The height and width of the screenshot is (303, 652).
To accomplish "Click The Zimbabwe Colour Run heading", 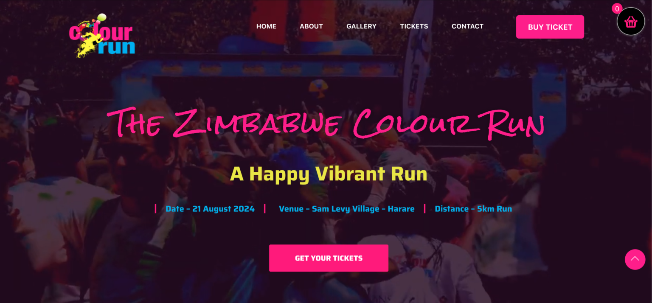I will 326,124.
